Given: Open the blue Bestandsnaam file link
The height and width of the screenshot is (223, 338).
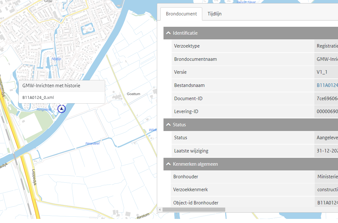Looking at the screenshot, I should [x=327, y=85].
